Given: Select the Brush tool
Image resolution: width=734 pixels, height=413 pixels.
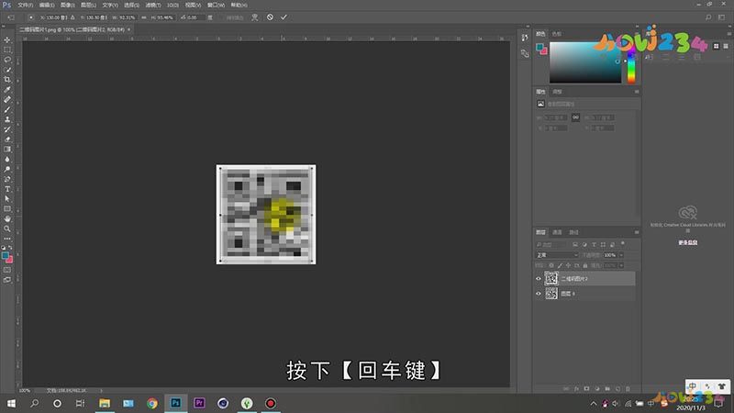Looking at the screenshot, I should (7, 109).
